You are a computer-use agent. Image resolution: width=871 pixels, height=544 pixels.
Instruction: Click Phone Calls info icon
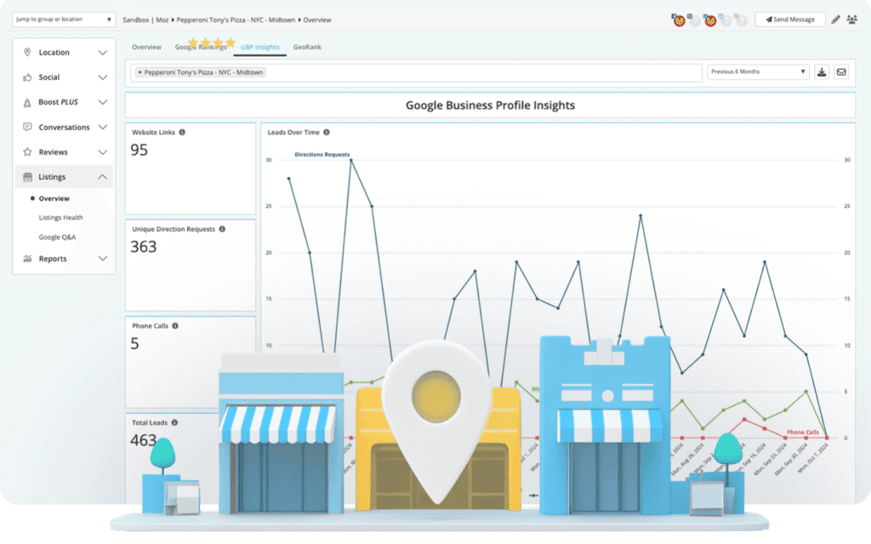tap(175, 326)
